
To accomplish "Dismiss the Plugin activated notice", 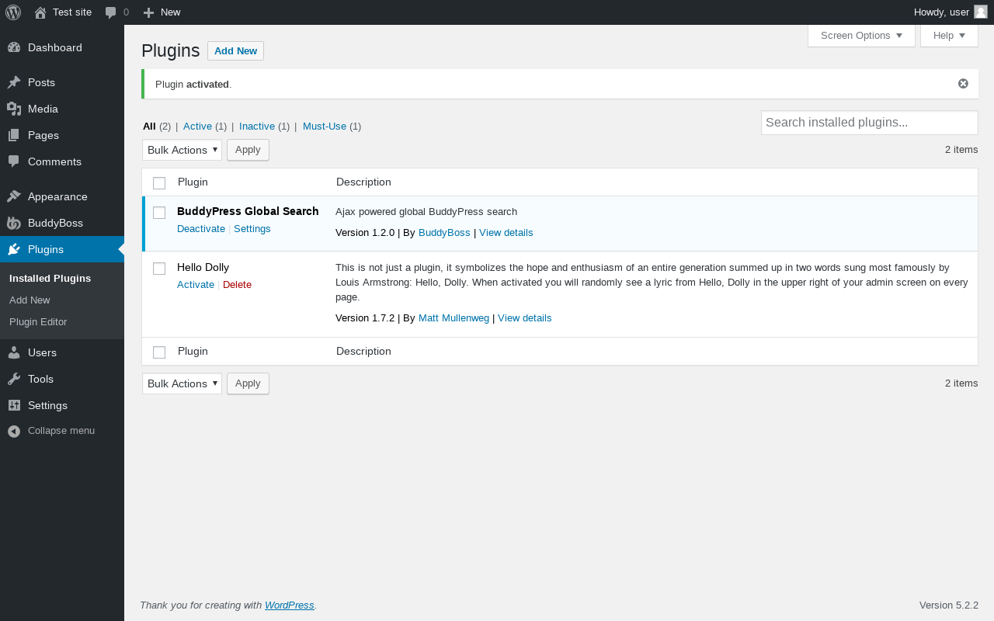I will click(963, 84).
